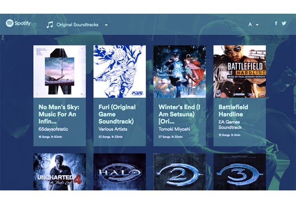Open the No Man's Sky album cover

pos(60,72)
